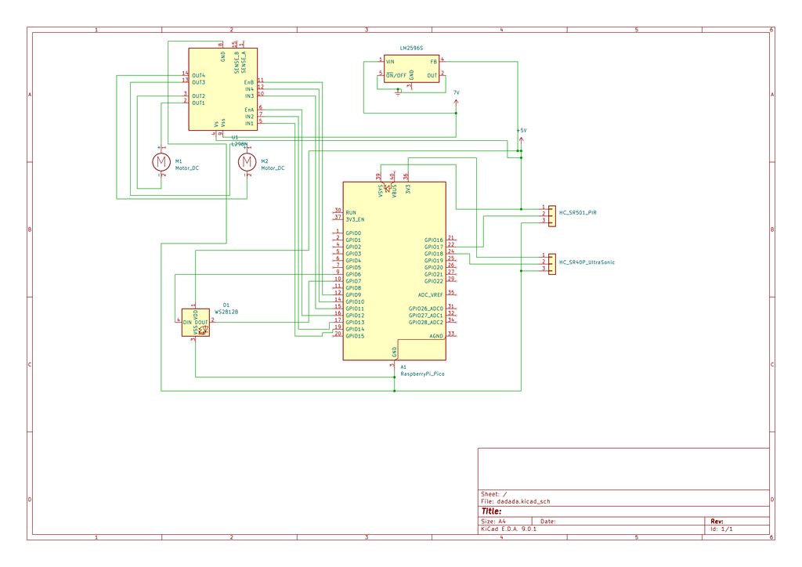This screenshot has height=567, width=802.
Task: Select the HC_SR40P_UltraSonic connector symbol
Action: coord(552,265)
